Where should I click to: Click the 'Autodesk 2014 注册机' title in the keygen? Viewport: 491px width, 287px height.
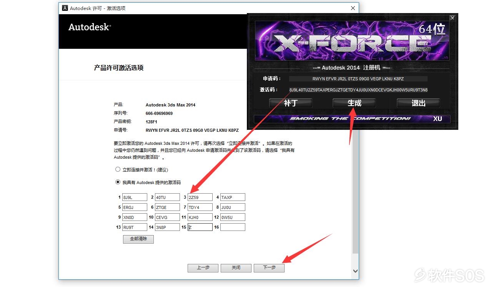(351, 68)
